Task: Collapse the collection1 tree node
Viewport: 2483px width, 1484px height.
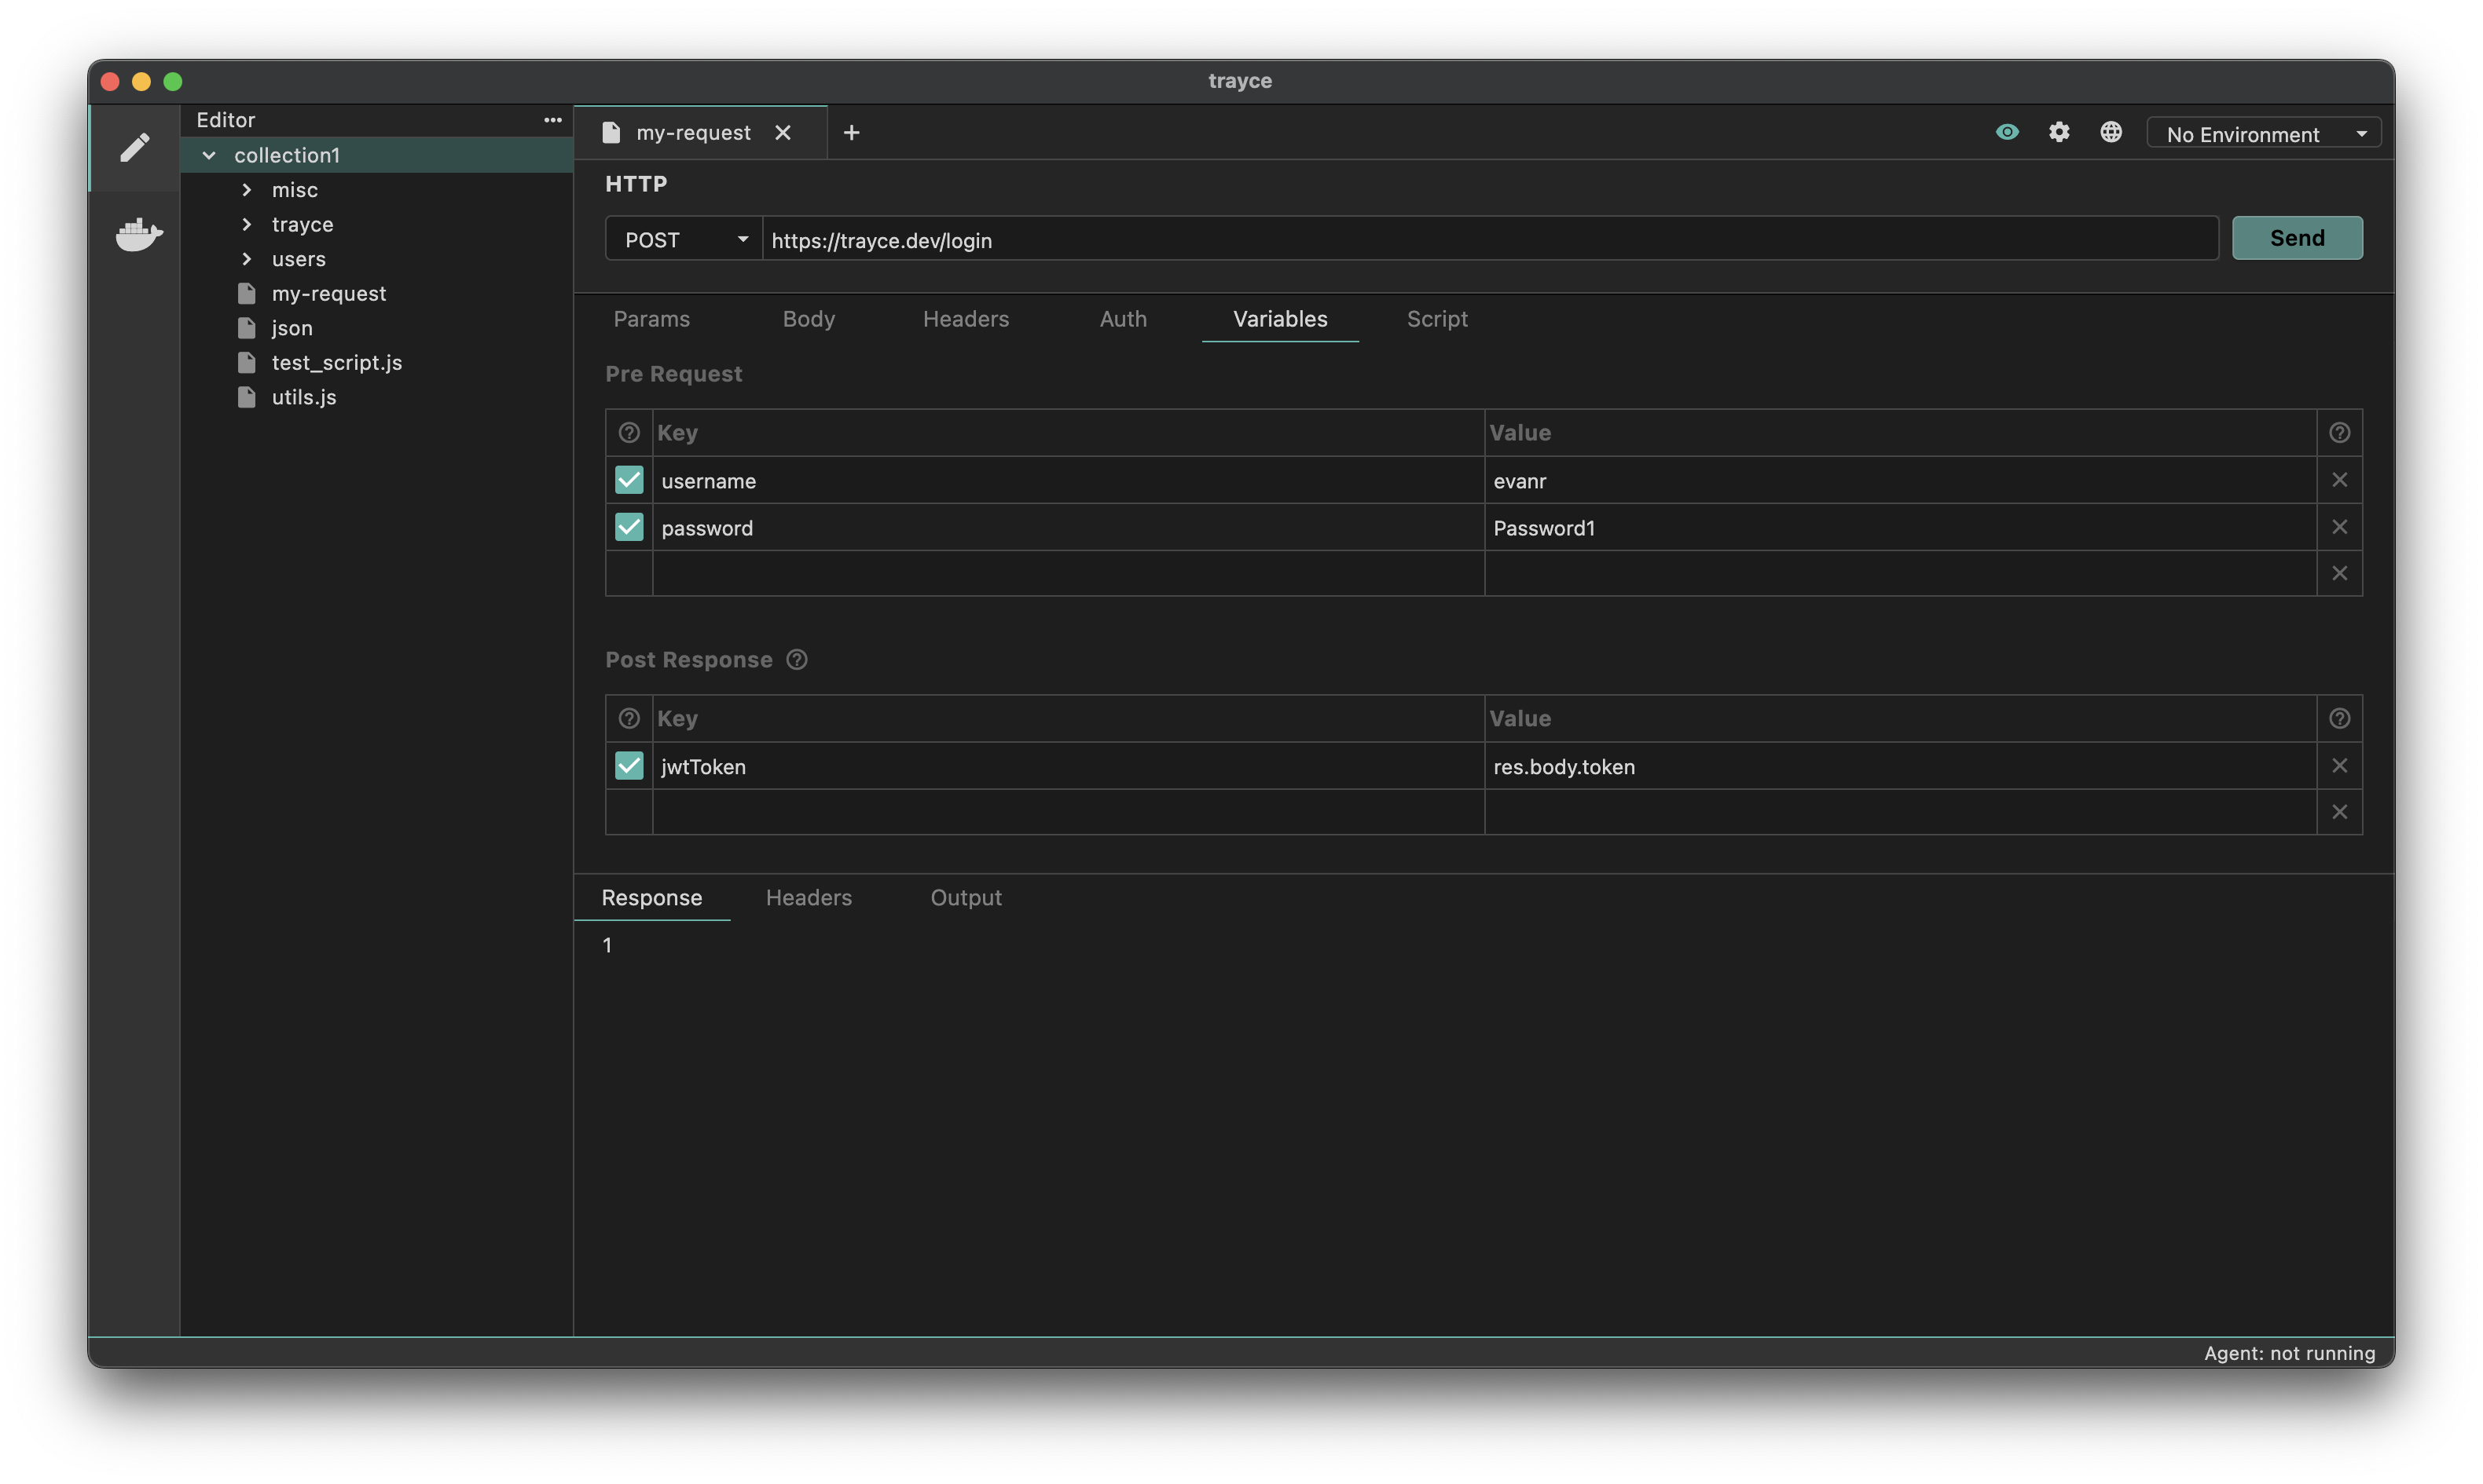Action: click(209, 155)
